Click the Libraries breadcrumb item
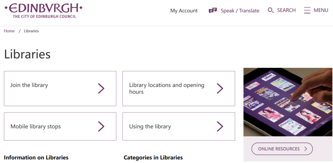Viewport: 333px width, 163px height. [x=31, y=31]
